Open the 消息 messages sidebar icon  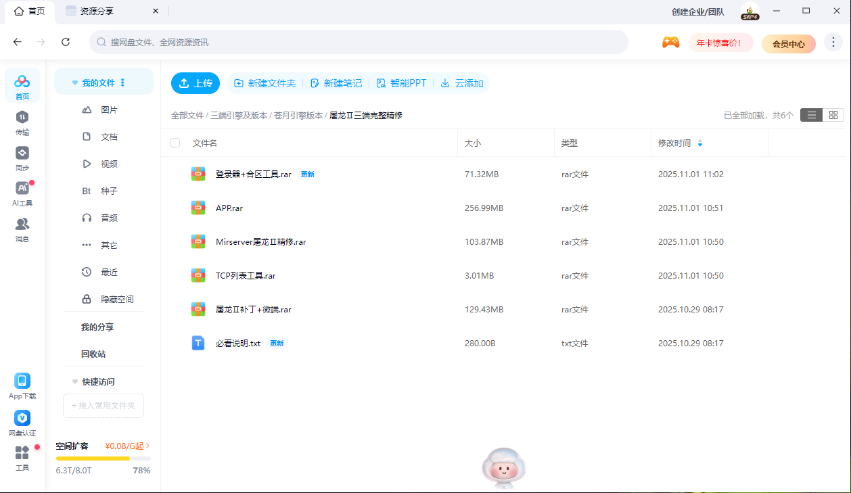click(22, 225)
